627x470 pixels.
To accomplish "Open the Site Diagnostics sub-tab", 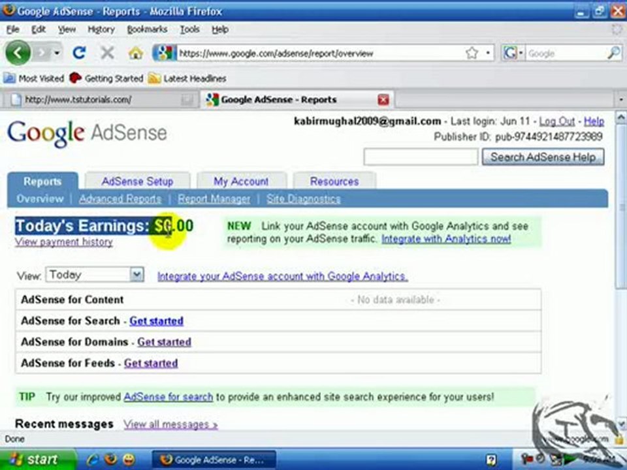I will (304, 198).
